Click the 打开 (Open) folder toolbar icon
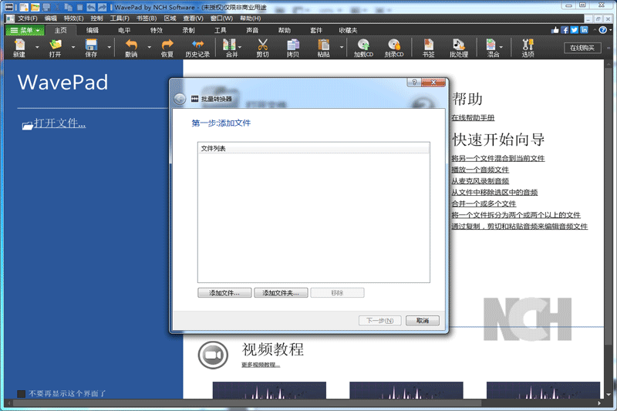The width and height of the screenshot is (617, 411). pos(55,48)
